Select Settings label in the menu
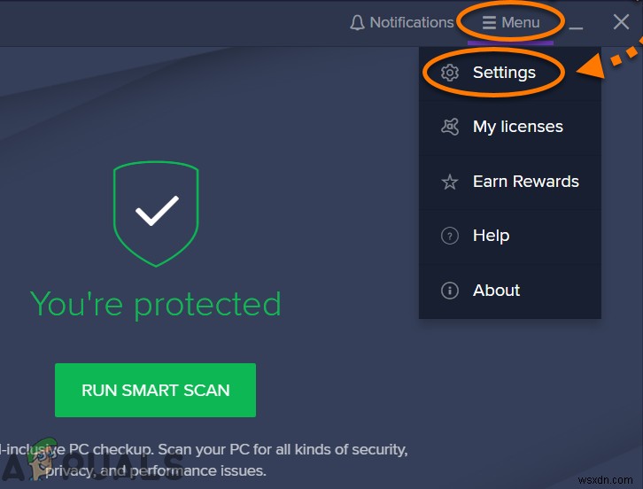 coord(504,73)
